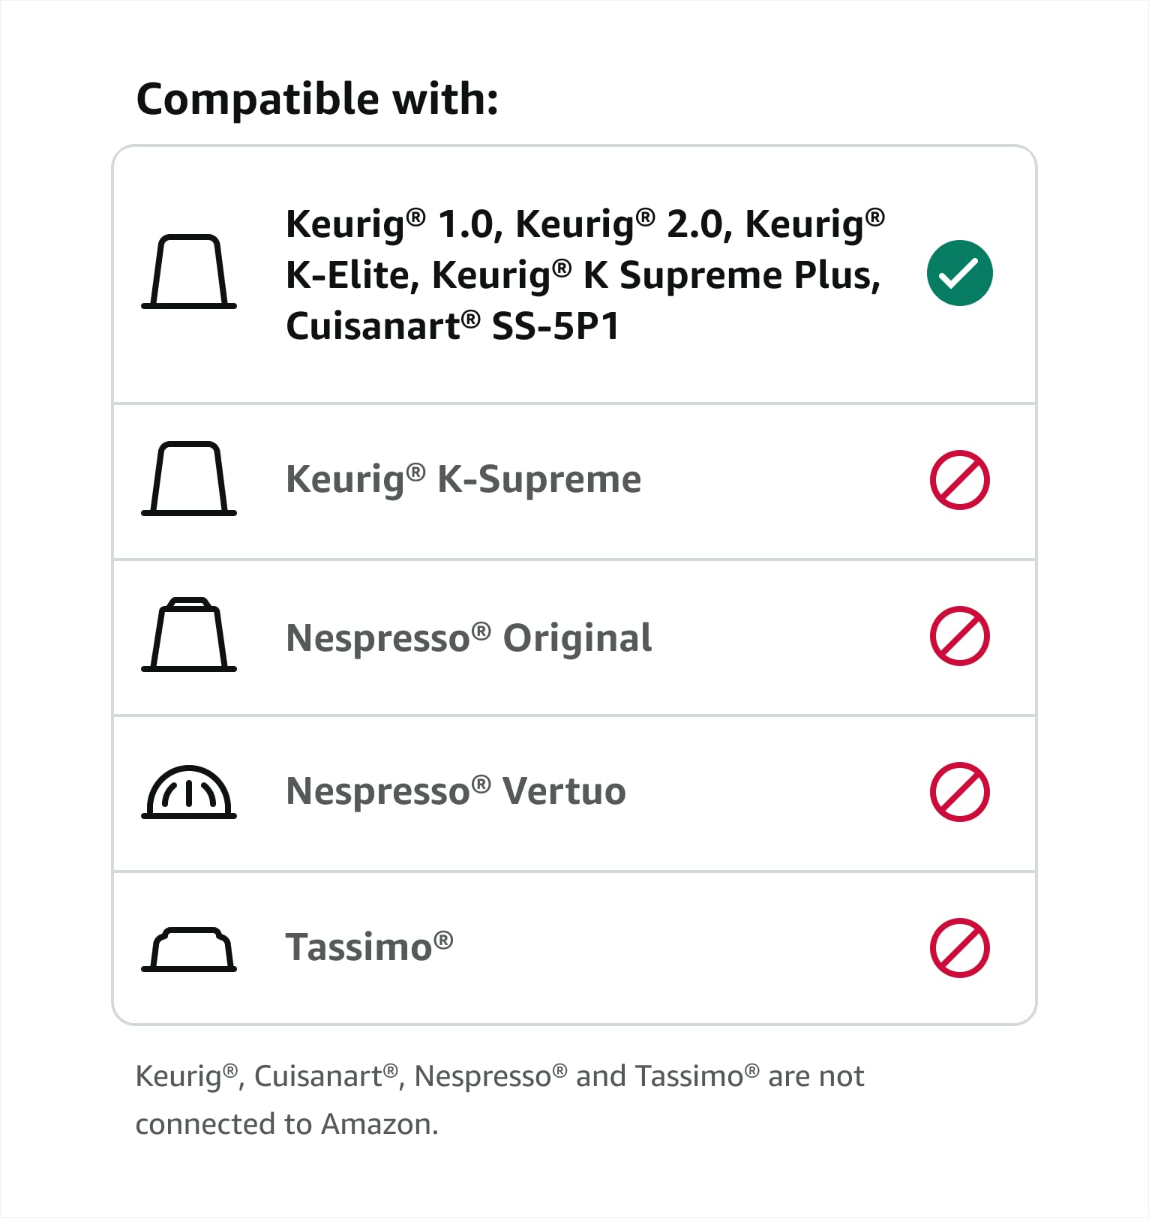
Task: Click the "Keurig K-Supreme" label
Action: 463,479
